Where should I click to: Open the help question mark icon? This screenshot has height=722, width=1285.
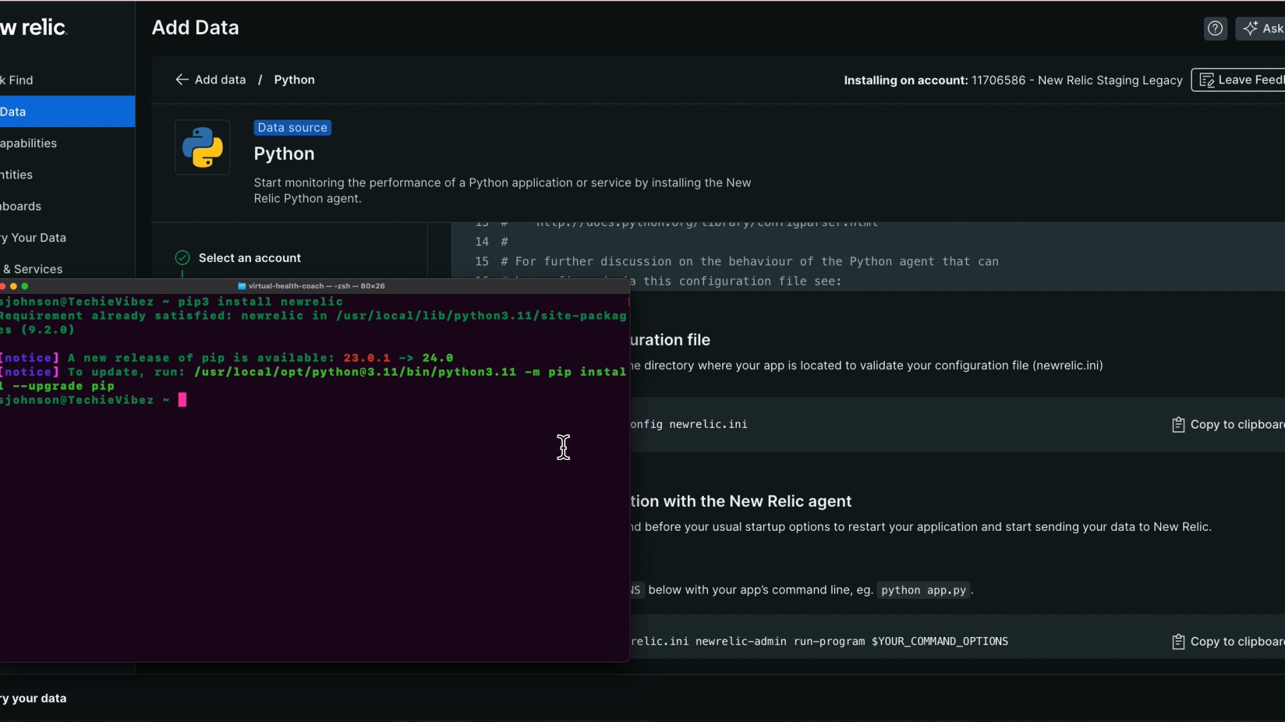1215,28
